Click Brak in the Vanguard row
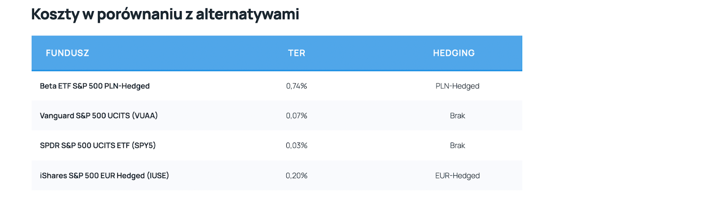 coord(457,116)
